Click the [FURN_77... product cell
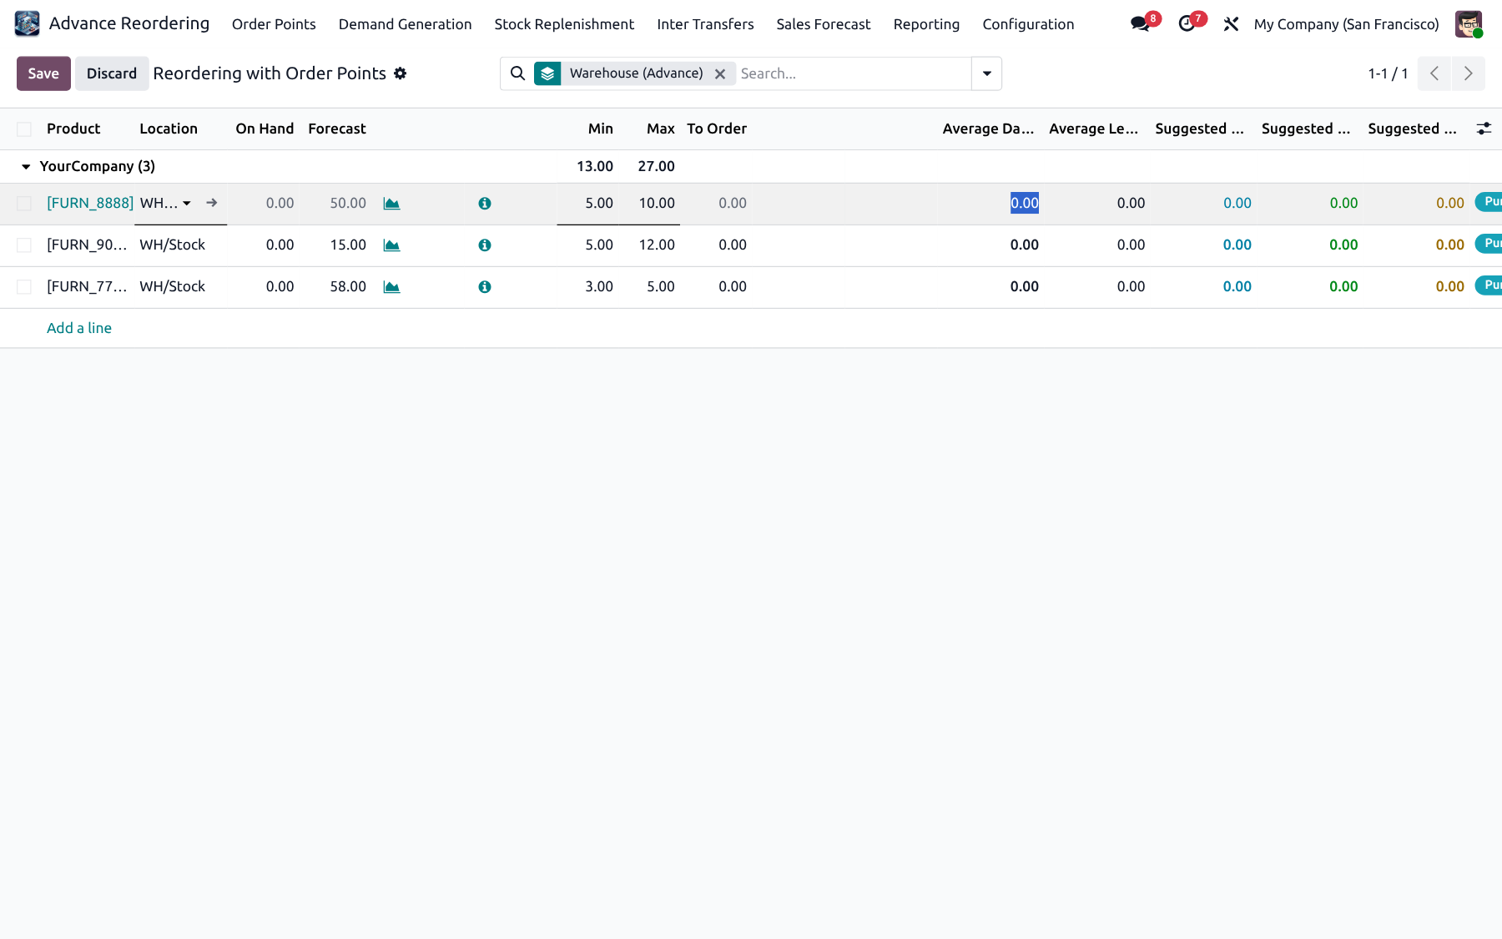Screen dimensions: 1502x939 [x=87, y=286]
